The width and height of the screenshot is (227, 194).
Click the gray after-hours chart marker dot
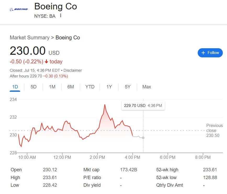coord(143,138)
